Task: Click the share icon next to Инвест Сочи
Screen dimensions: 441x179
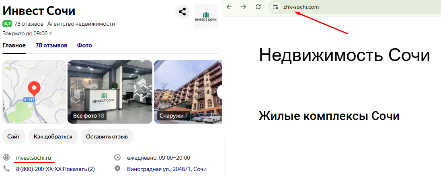Action: [x=183, y=12]
